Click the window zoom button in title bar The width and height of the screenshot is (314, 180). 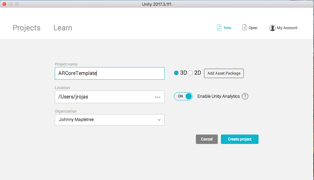[x=17, y=4]
